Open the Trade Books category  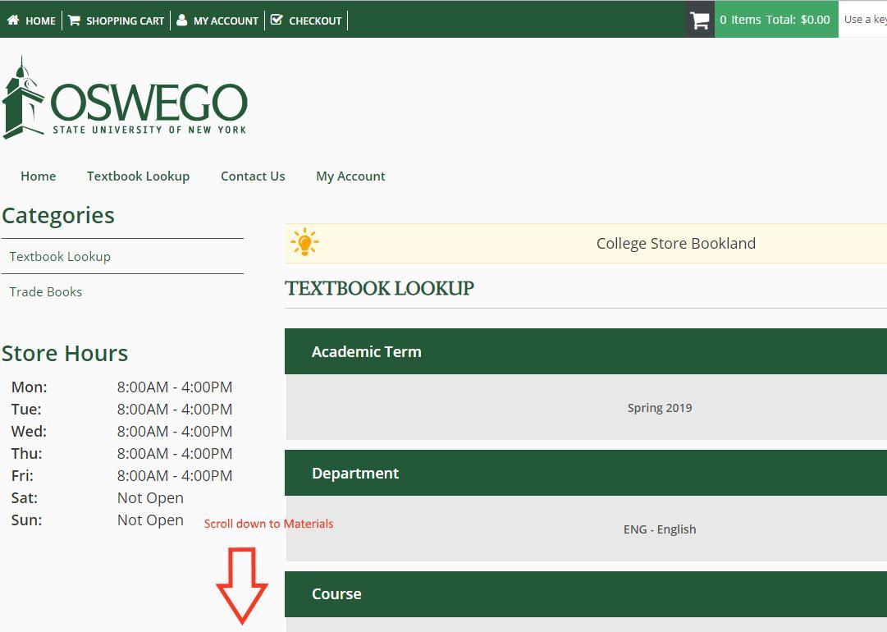coord(45,291)
